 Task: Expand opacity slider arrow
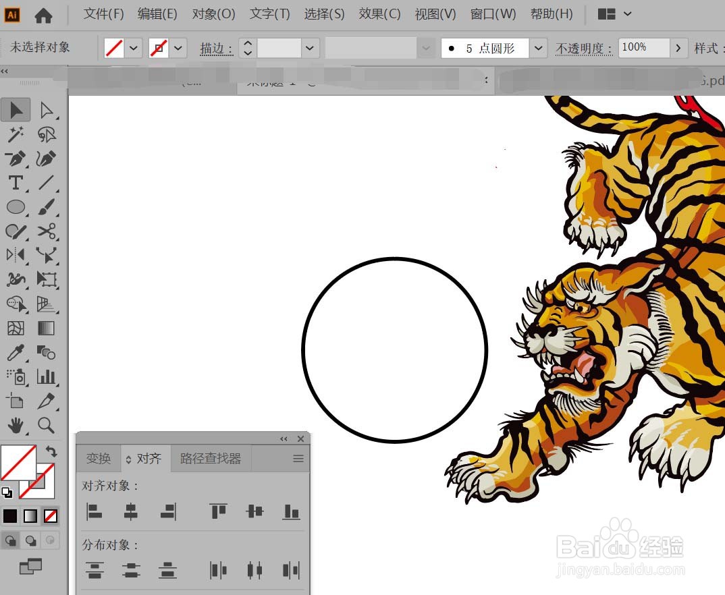[x=678, y=48]
